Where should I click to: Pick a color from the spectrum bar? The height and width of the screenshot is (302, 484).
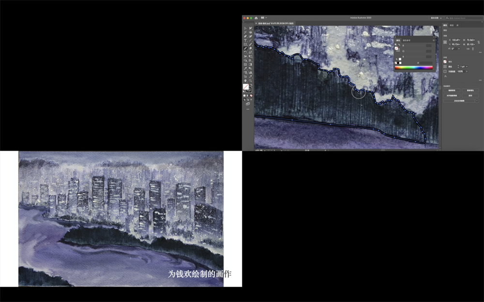tap(414, 68)
